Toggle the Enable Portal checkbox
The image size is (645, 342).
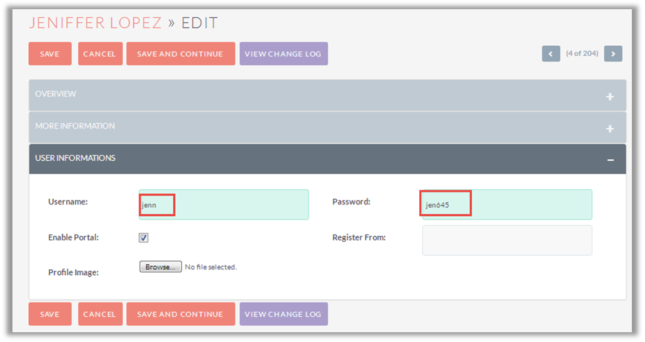(x=144, y=238)
